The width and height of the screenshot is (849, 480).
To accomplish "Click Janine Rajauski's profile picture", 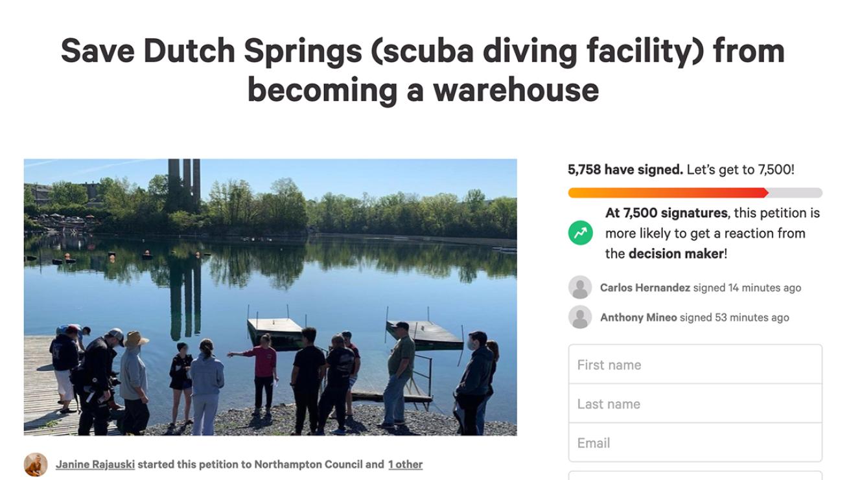I will click(36, 464).
